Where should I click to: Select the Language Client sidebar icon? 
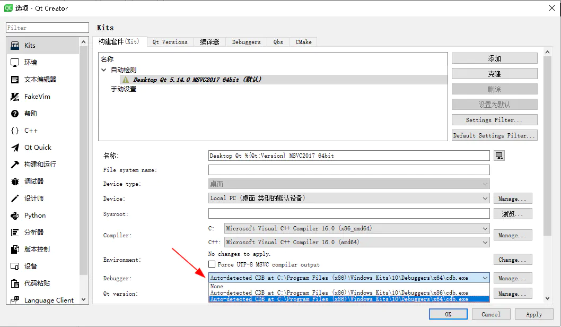pyautogui.click(x=48, y=300)
